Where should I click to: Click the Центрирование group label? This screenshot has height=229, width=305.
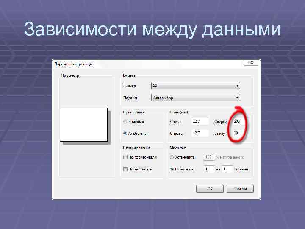coord(136,148)
